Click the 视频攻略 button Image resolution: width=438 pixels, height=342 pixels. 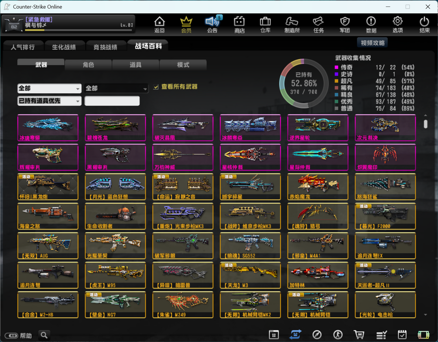[372, 43]
